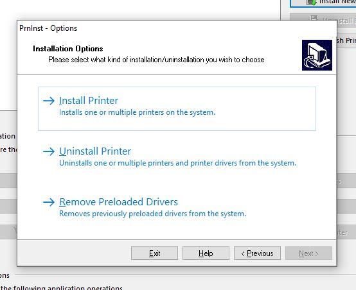Click the greyed Uninstall icon in the background window

(x=314, y=18)
